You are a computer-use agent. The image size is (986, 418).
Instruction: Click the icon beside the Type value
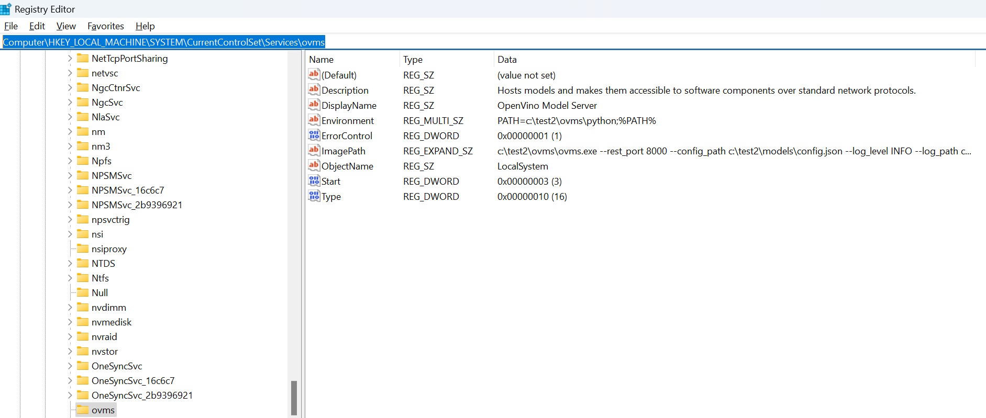click(x=314, y=196)
